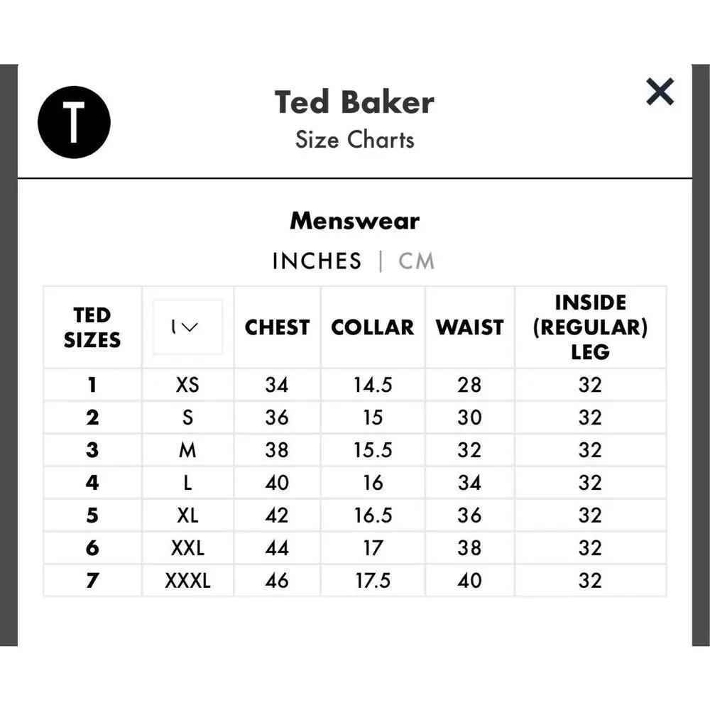710x710 pixels.
Task: Click waist value 34 in L row
Action: (469, 483)
